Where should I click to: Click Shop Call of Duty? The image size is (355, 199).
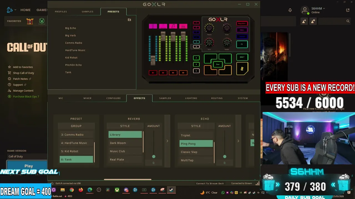click(x=23, y=73)
